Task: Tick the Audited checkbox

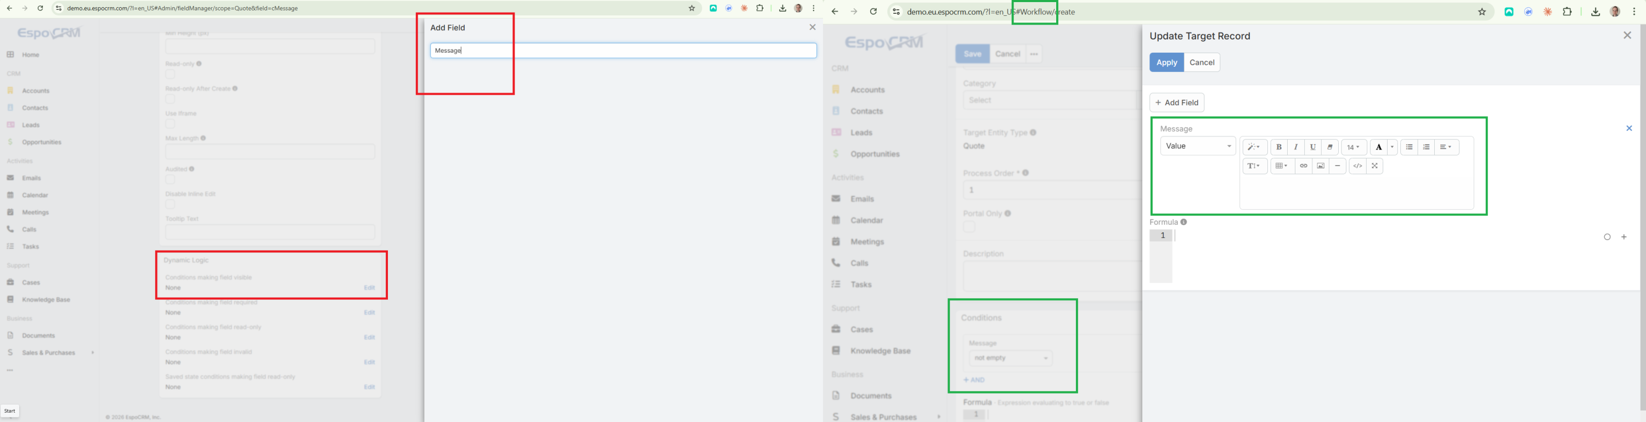Action: [x=170, y=180]
